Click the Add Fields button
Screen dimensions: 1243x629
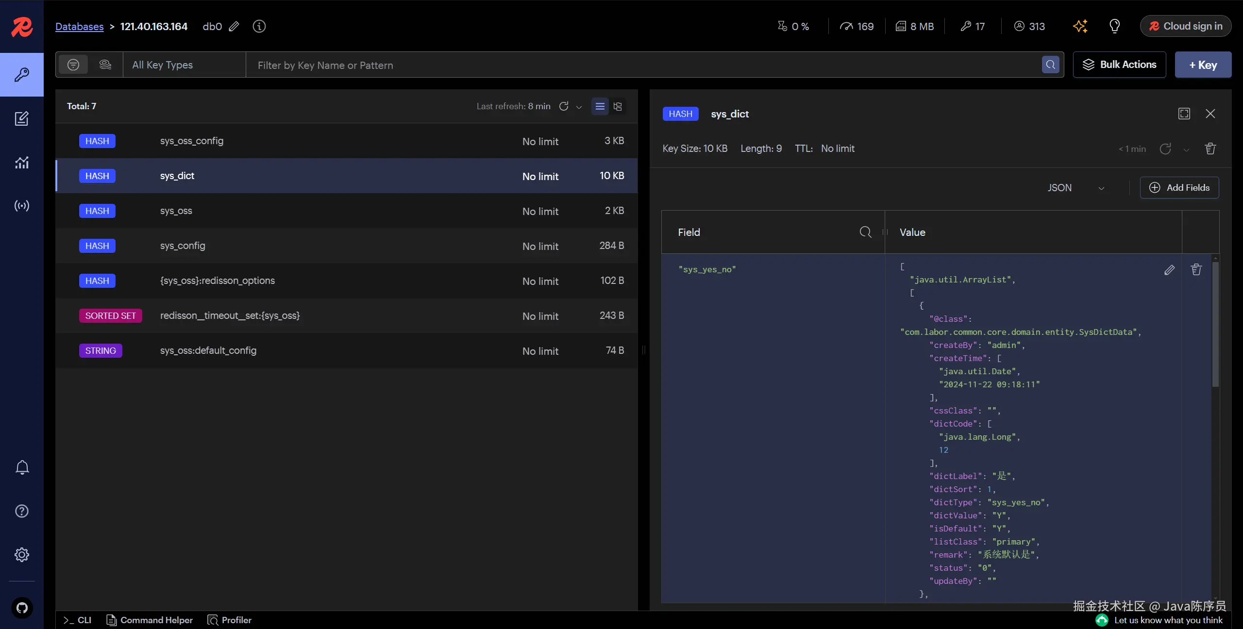(1179, 188)
